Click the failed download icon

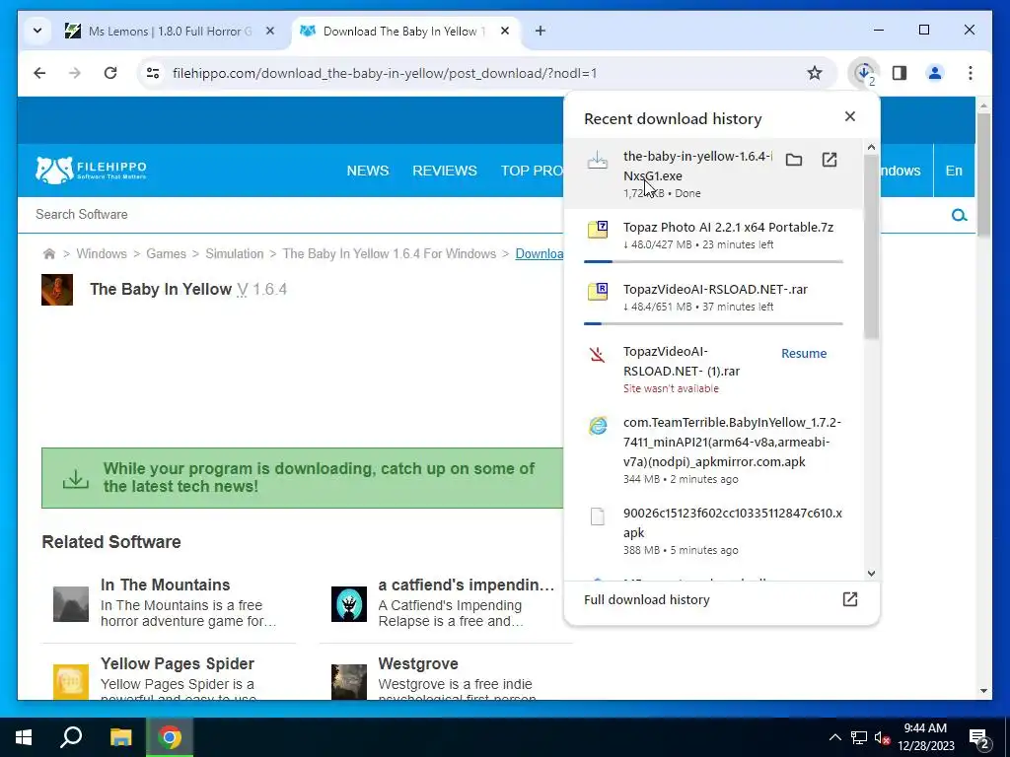click(x=597, y=354)
